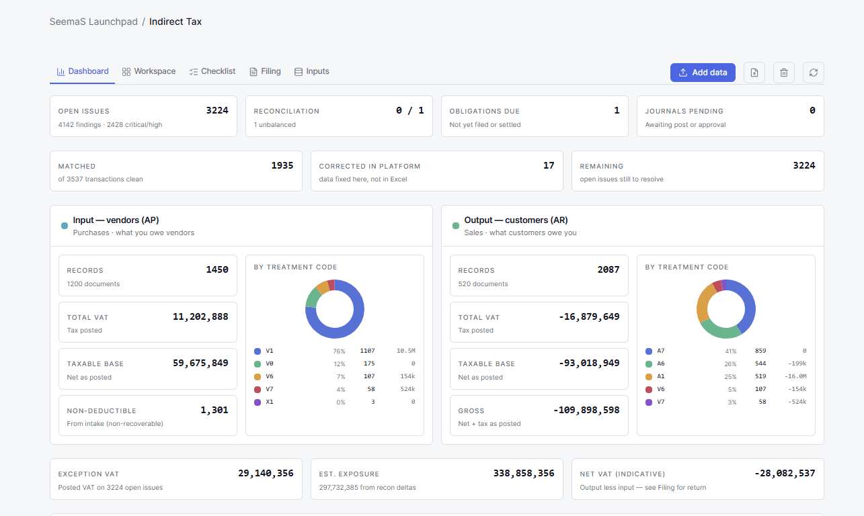Click the -16.0M amount in A1 row
The height and width of the screenshot is (516, 864).
tap(795, 376)
